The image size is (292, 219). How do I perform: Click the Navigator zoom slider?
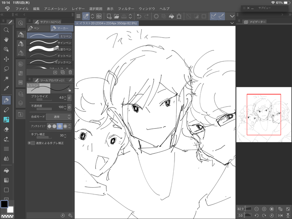(248, 208)
